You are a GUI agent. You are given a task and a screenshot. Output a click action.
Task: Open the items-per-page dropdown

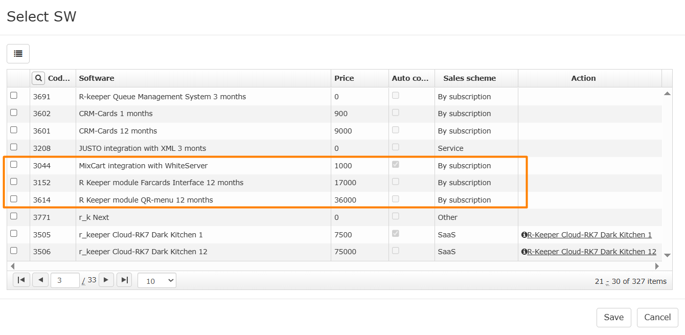(156, 280)
